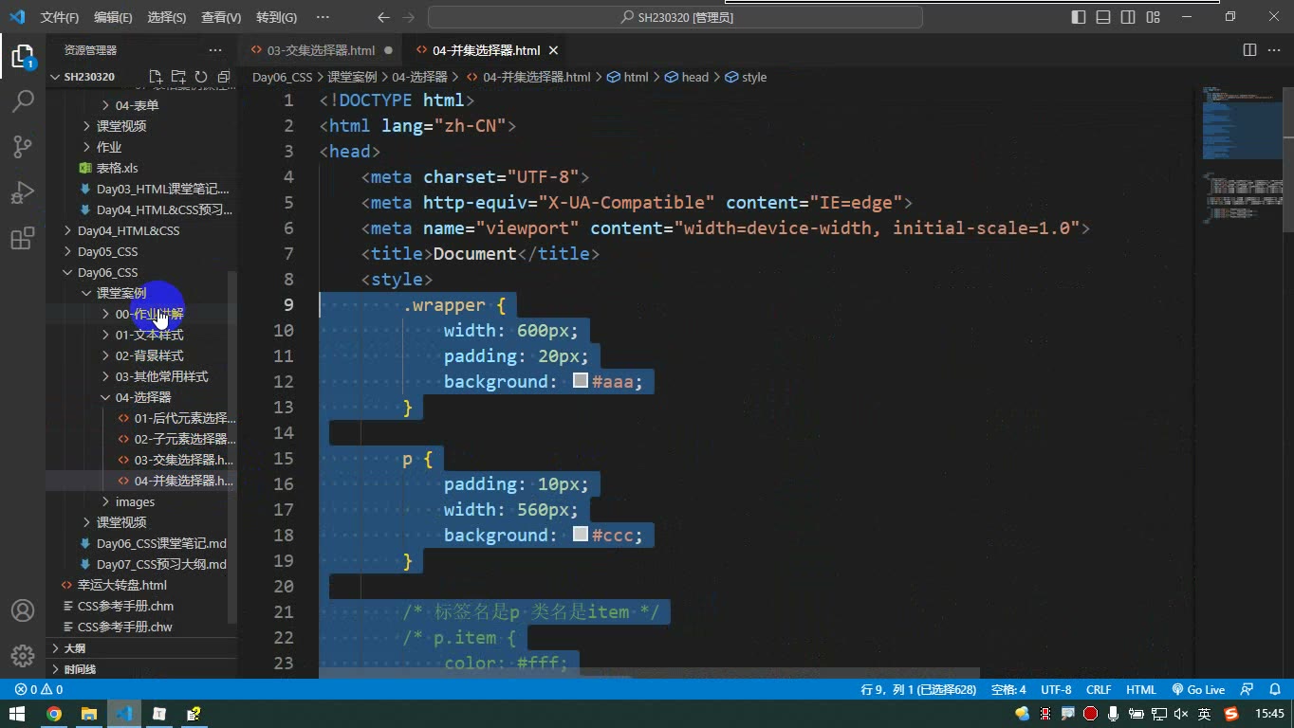Viewport: 1294px width, 728px height.
Task: Click the SH230320 search command box
Action: (675, 17)
